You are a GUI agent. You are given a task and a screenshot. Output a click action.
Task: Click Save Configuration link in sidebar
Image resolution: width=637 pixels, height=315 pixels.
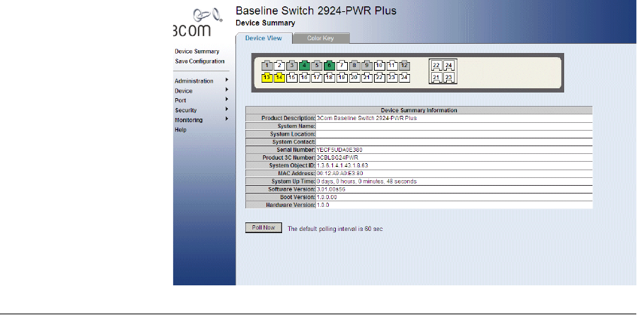point(199,61)
